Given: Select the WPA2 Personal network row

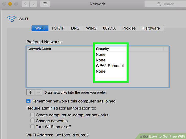Looking at the screenshot, I should tap(98, 66).
